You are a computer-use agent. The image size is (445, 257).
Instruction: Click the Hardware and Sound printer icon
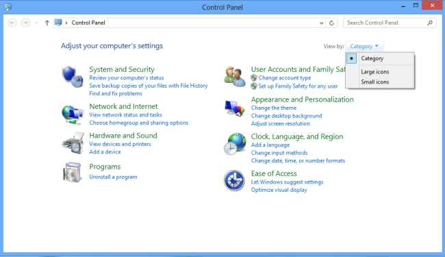pos(73,143)
